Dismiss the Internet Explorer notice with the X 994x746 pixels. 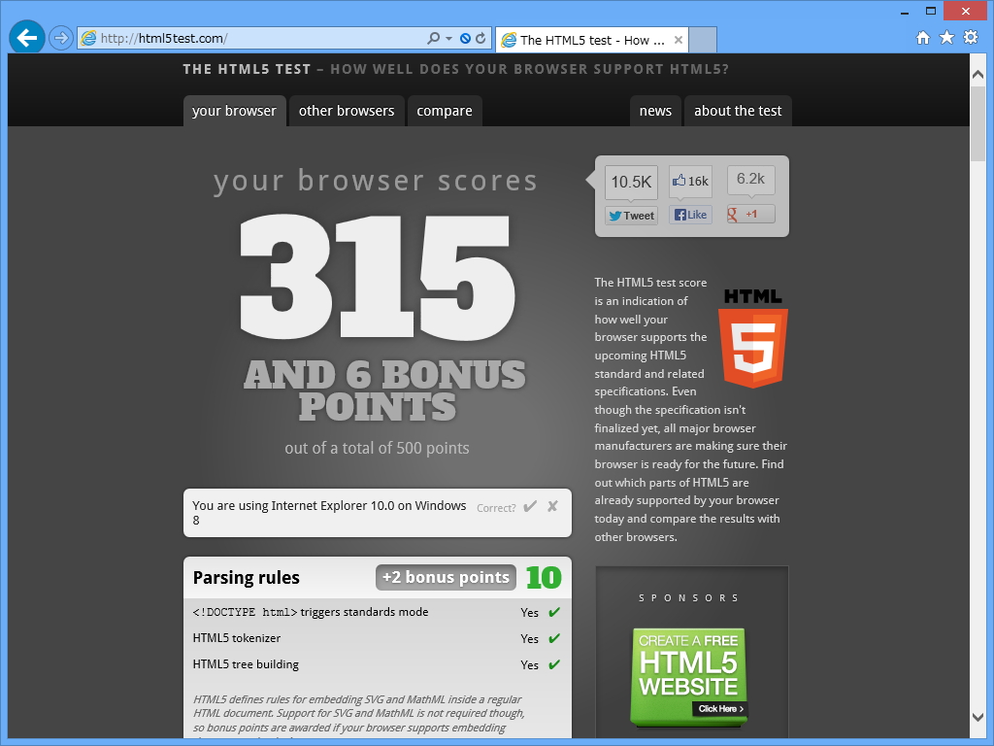pyautogui.click(x=551, y=506)
